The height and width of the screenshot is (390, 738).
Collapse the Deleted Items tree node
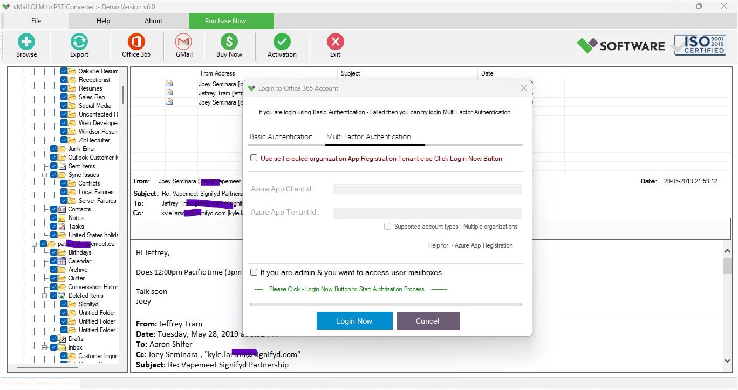coord(45,296)
